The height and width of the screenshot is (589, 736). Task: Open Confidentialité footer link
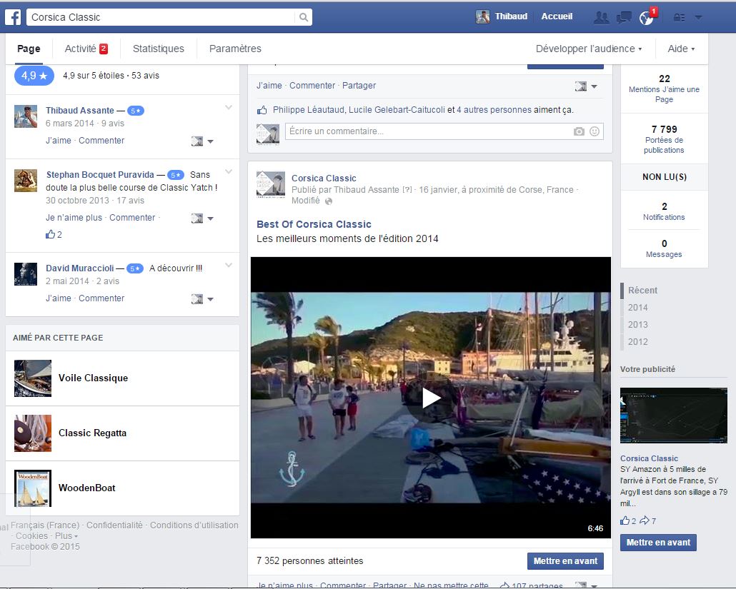coord(114,525)
